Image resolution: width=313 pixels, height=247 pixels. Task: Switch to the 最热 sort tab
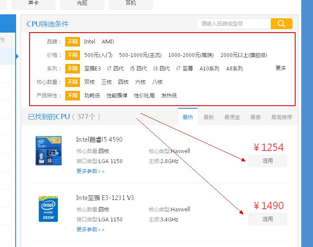click(x=188, y=117)
